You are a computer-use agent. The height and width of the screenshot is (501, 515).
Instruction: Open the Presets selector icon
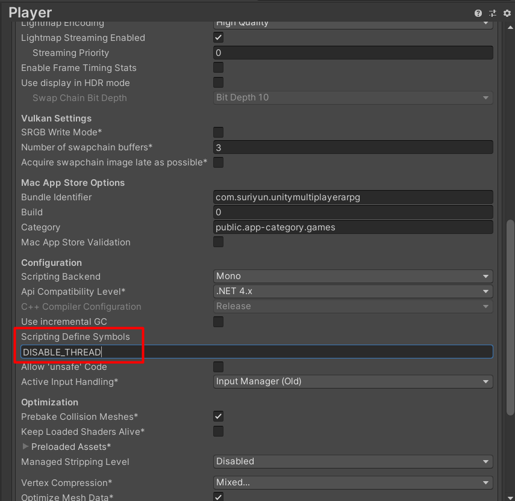click(x=492, y=12)
